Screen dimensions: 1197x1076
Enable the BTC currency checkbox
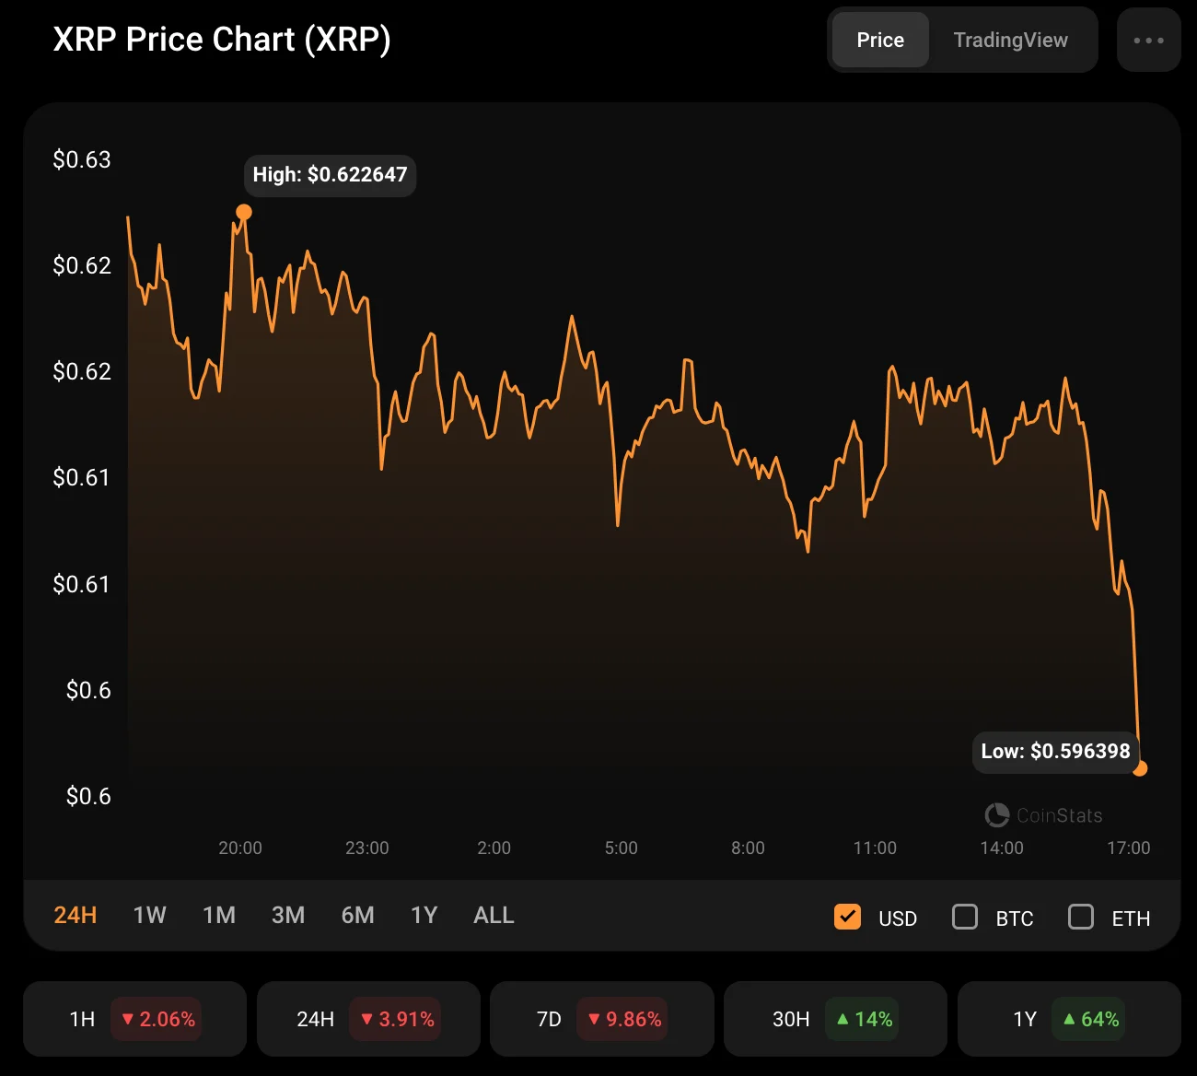click(965, 917)
